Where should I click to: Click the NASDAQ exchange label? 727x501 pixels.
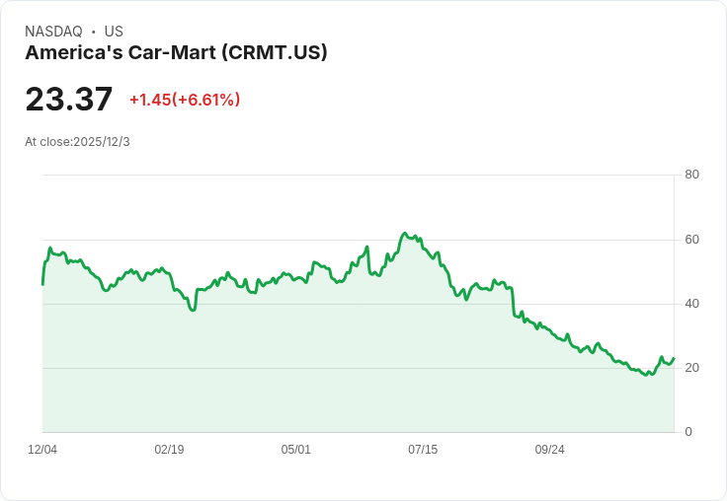point(53,32)
